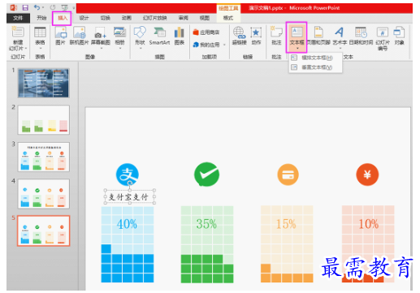Click the 幻灯片编号 (Slide Number) icon
The image size is (420, 293).
pyautogui.click(x=383, y=32)
